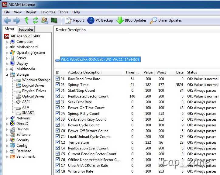
Task: Open the Tools menu
Action: pyautogui.click(x=64, y=12)
